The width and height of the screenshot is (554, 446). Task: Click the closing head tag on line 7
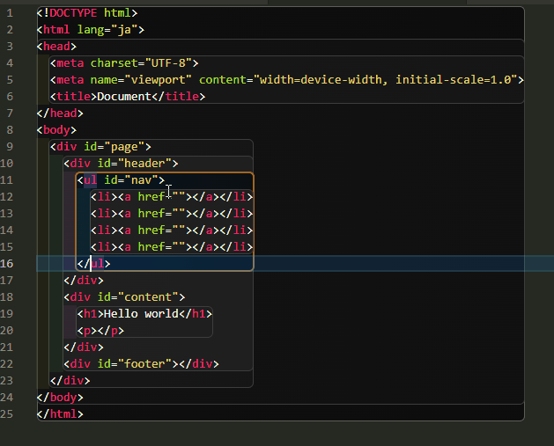coord(60,113)
